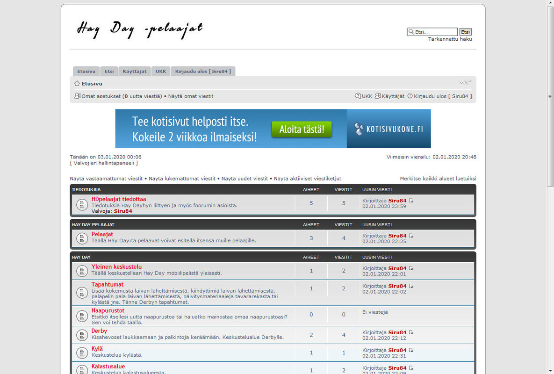This screenshot has height=374, width=554.
Task: Click Merkitse kaikki alueet luetuiksi
Action: pos(438,178)
